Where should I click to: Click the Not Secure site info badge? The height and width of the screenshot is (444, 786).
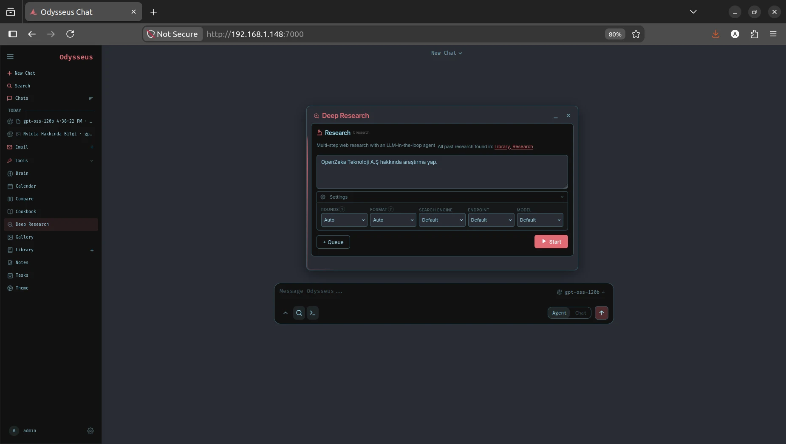coord(172,34)
